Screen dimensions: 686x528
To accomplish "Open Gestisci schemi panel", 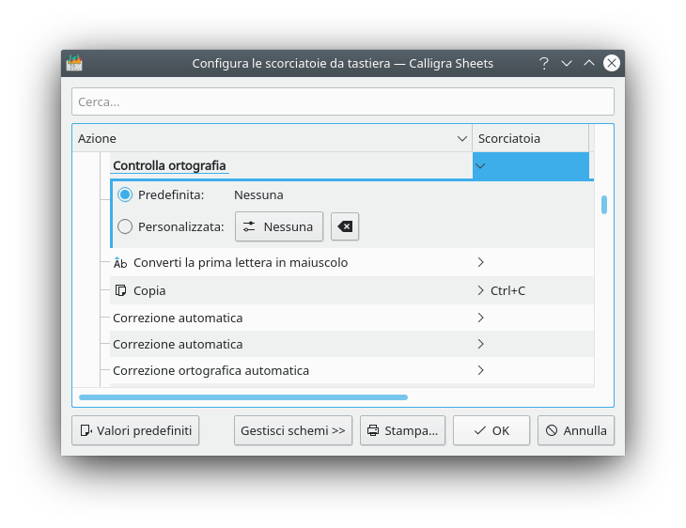I will (293, 430).
